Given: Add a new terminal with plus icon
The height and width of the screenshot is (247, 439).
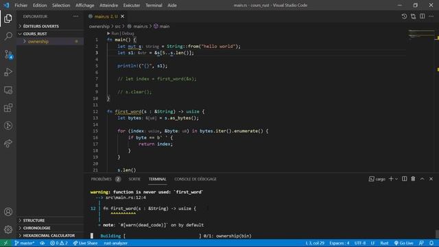Looking at the screenshot, I should click(x=391, y=179).
